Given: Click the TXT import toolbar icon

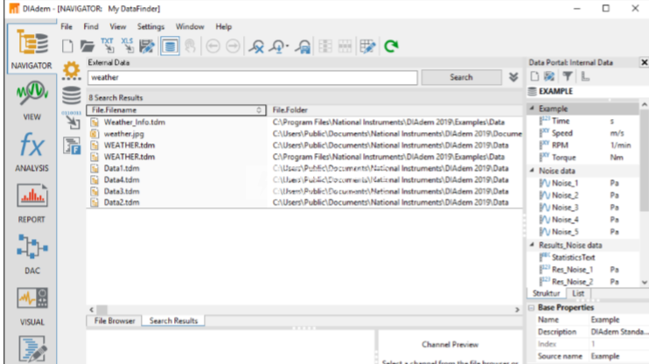Looking at the screenshot, I should pos(108,46).
